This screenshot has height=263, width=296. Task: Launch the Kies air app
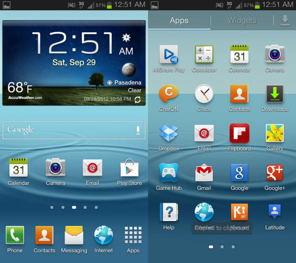pyautogui.click(x=239, y=212)
